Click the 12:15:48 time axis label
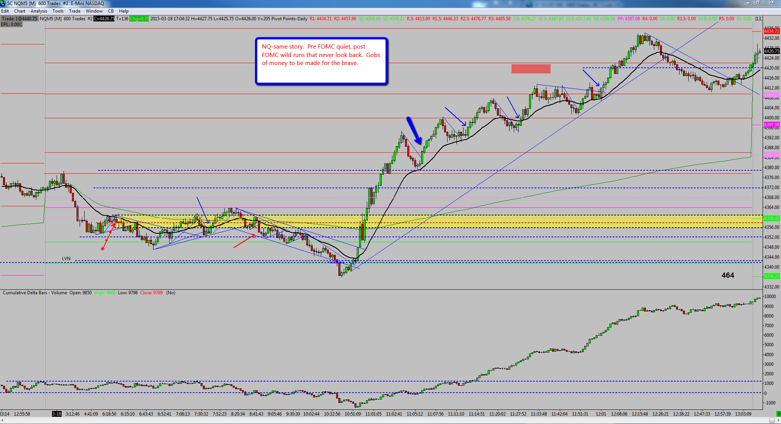Screen dimensions: 781x424 point(640,414)
